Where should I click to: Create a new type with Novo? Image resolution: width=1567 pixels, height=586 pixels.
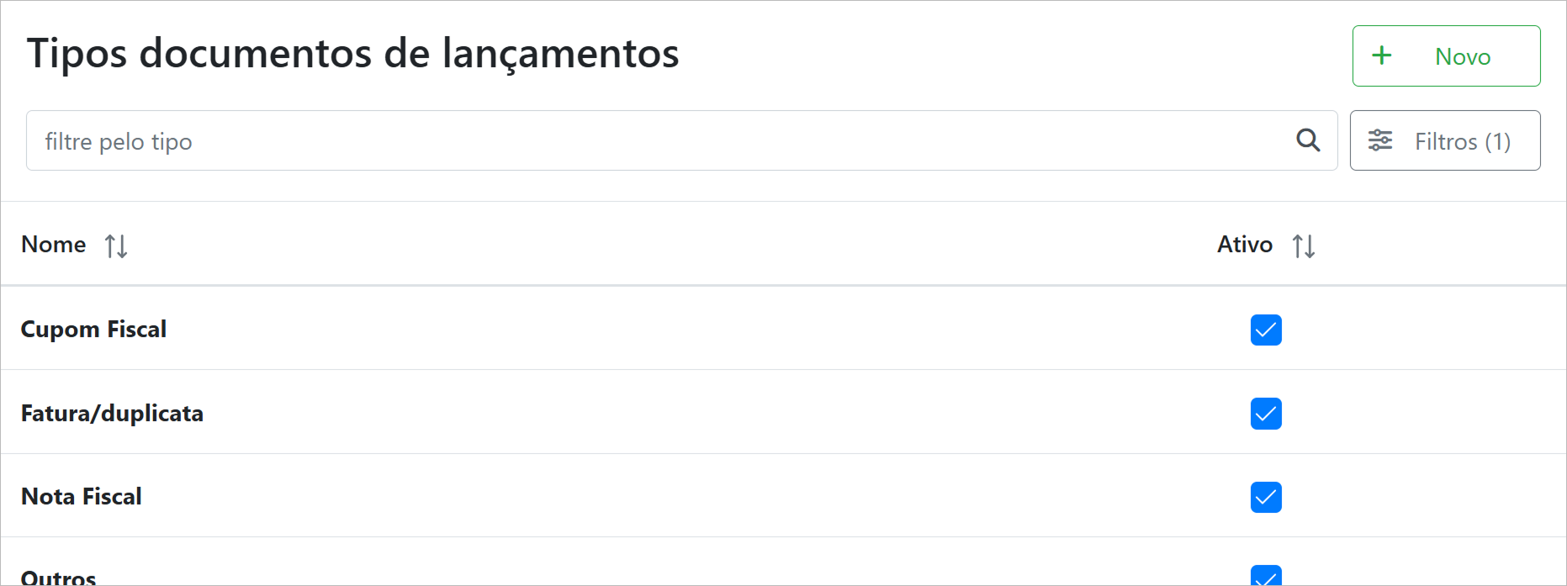[1446, 55]
